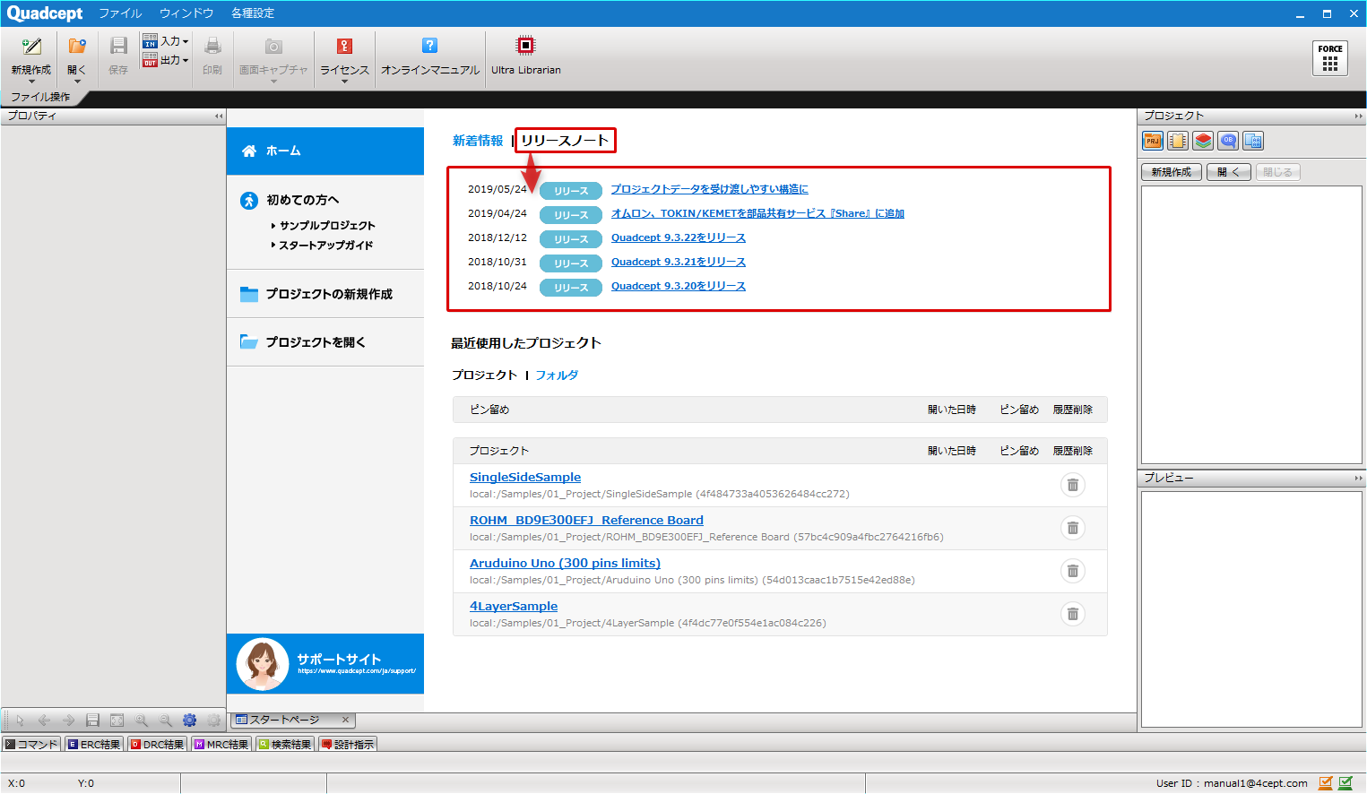Click the 開く (Open) folder ribbon icon
Image resolution: width=1367 pixels, height=794 pixels.
(x=77, y=47)
